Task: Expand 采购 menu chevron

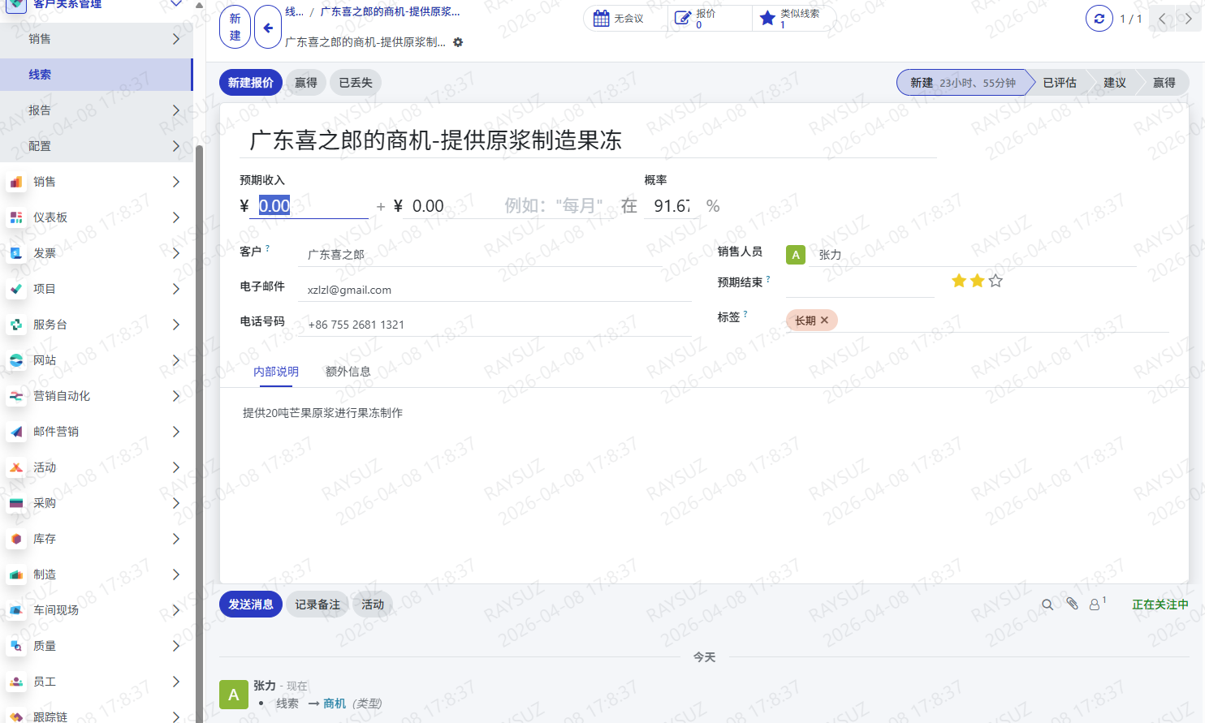Action: pyautogui.click(x=176, y=503)
